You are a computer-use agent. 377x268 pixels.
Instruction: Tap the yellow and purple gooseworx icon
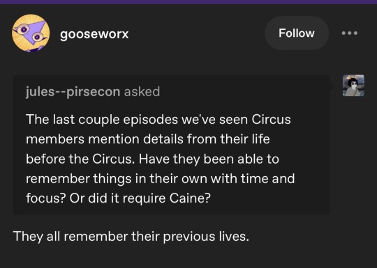[x=31, y=33]
